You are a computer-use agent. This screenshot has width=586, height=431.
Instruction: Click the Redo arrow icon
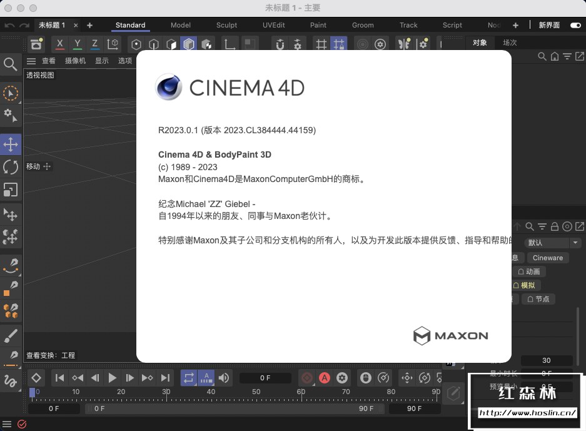(x=24, y=26)
